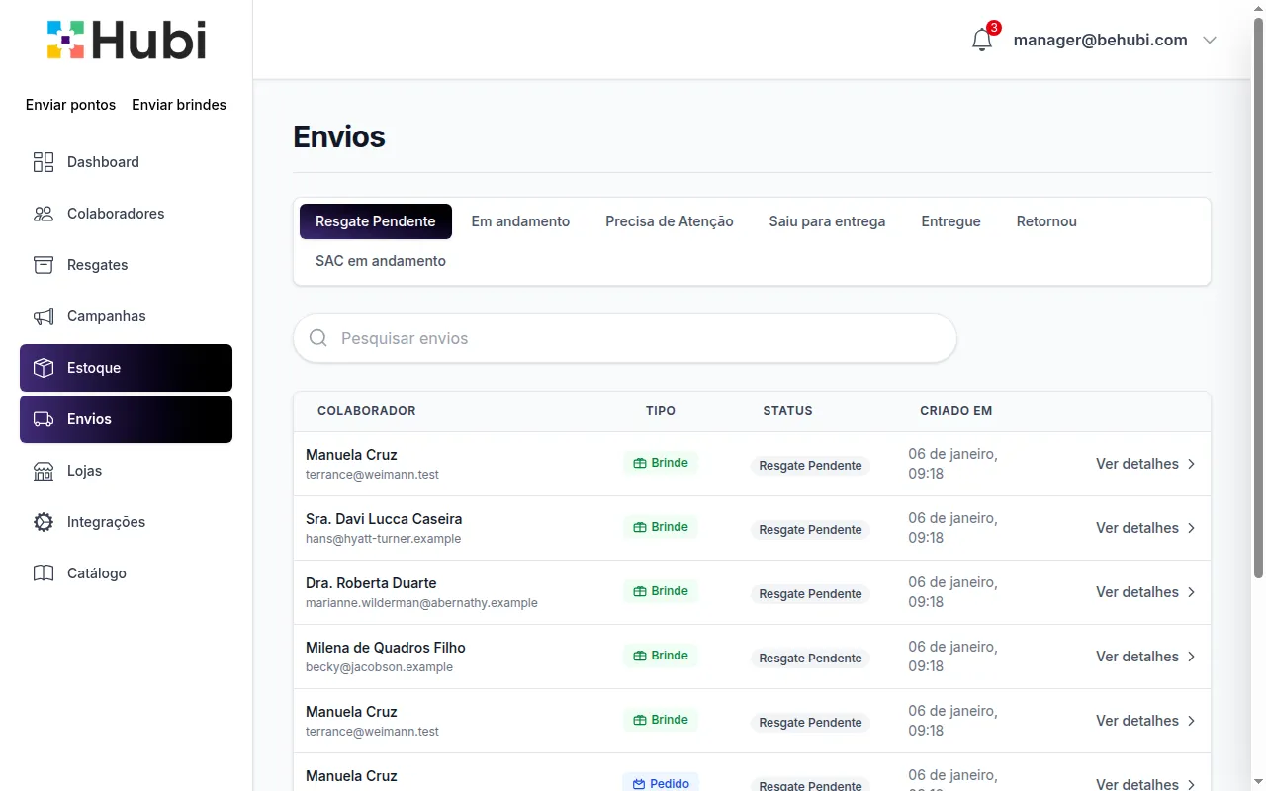Open the SAC em andamento filter
The height and width of the screenshot is (791, 1266).
coord(380,260)
